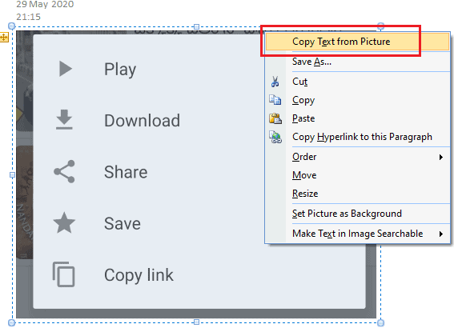This screenshot has height=336, width=458.
Task: Click the Copy pages icon
Action: (x=275, y=100)
